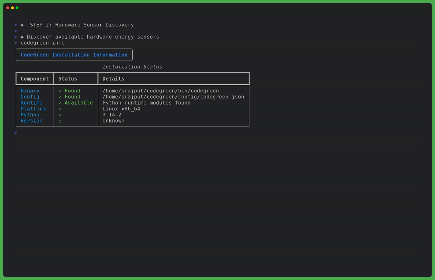Click the codegreen binary file path
Screen dimensions: 435x280
tap(161, 91)
